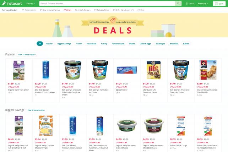Click View more link beside Biggest Savings

pos(36,110)
